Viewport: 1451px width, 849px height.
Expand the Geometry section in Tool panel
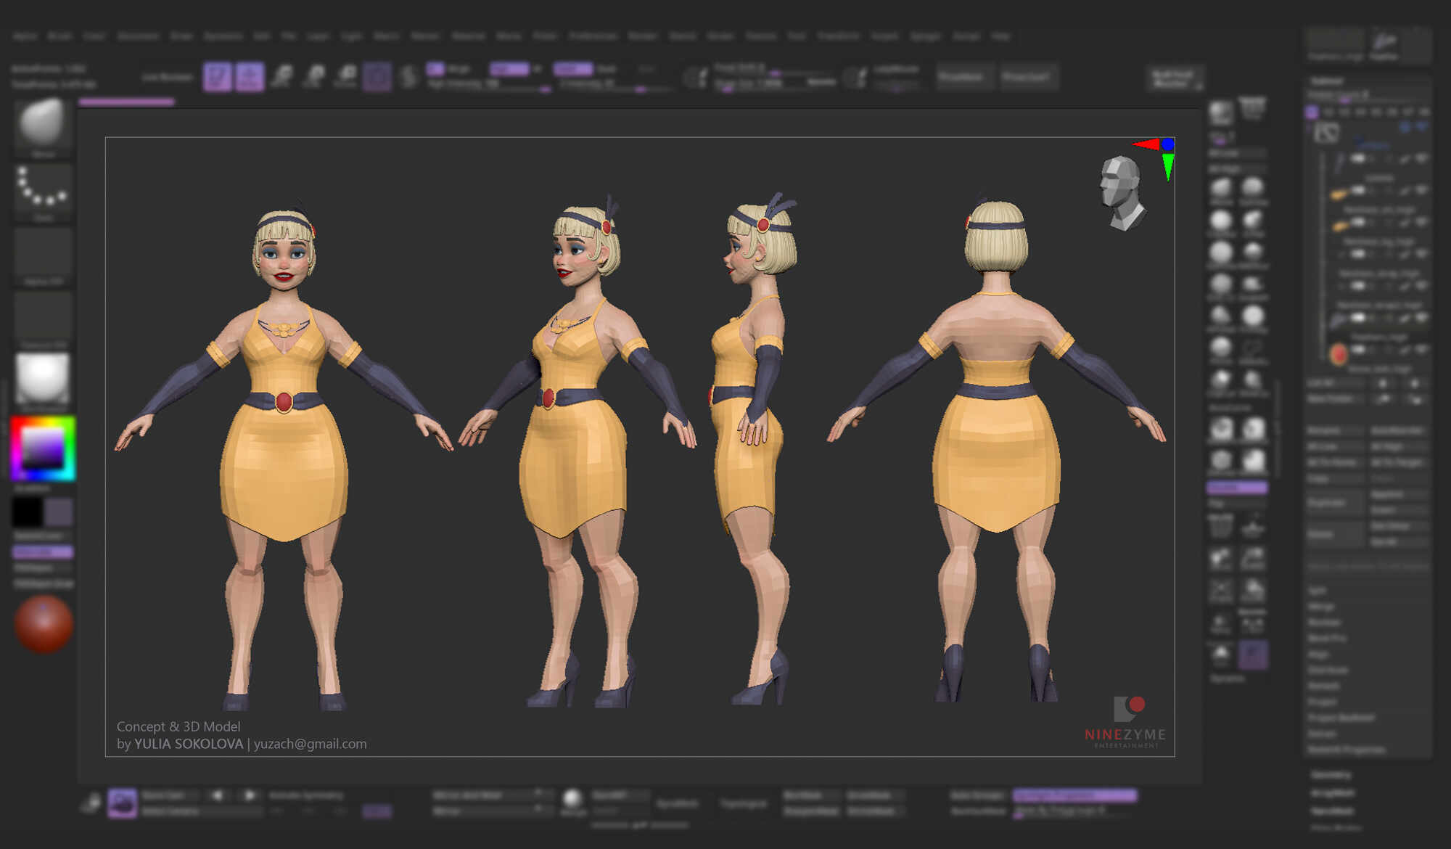(1331, 774)
